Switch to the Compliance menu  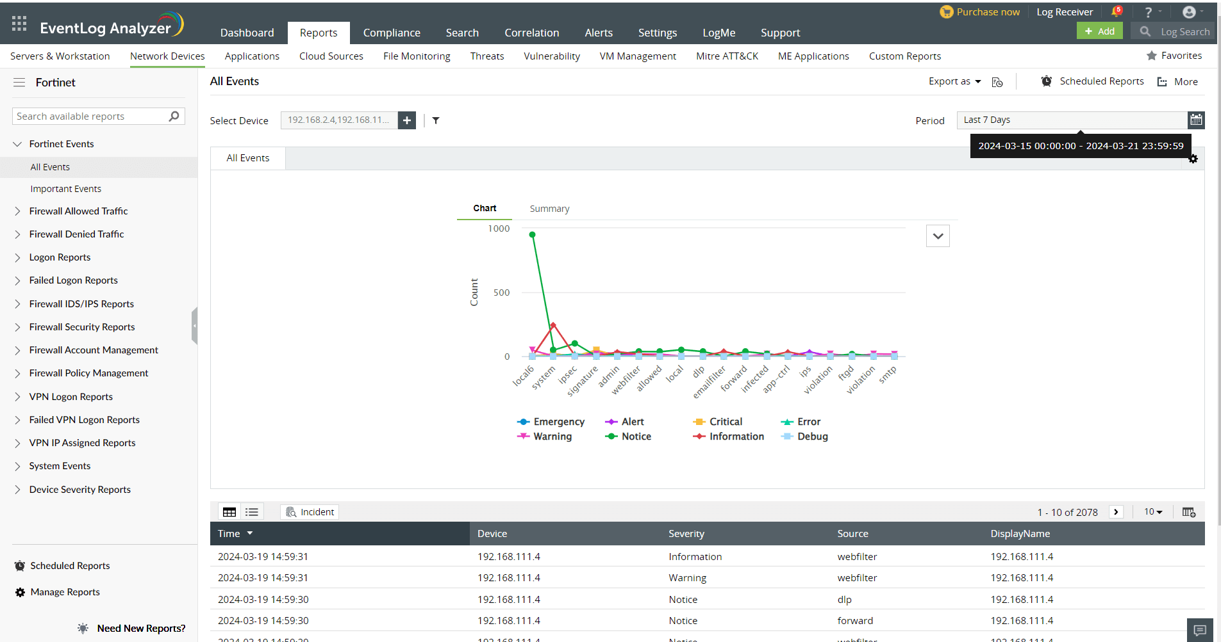[x=392, y=33]
